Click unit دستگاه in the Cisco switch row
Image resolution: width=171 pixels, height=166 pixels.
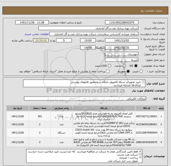tap(61, 133)
